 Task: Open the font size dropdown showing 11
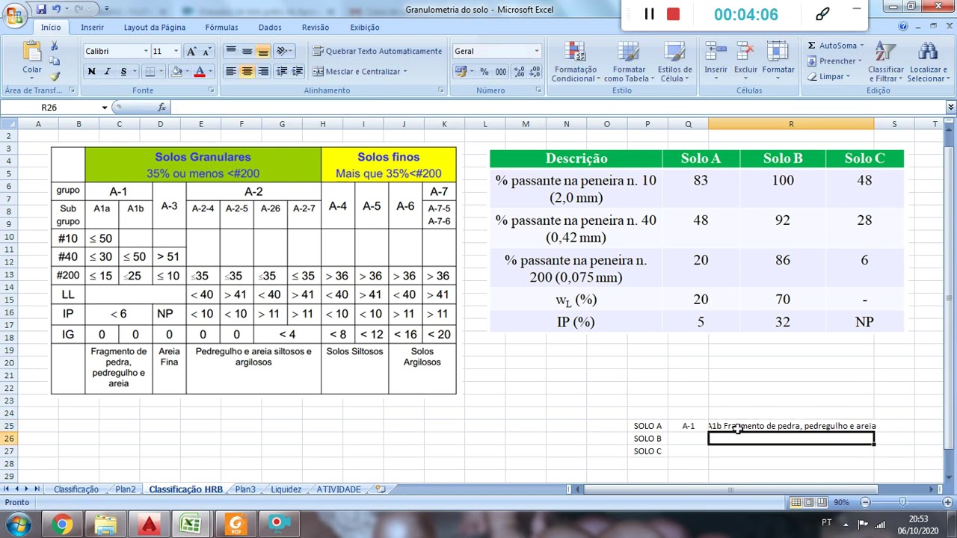click(x=176, y=51)
